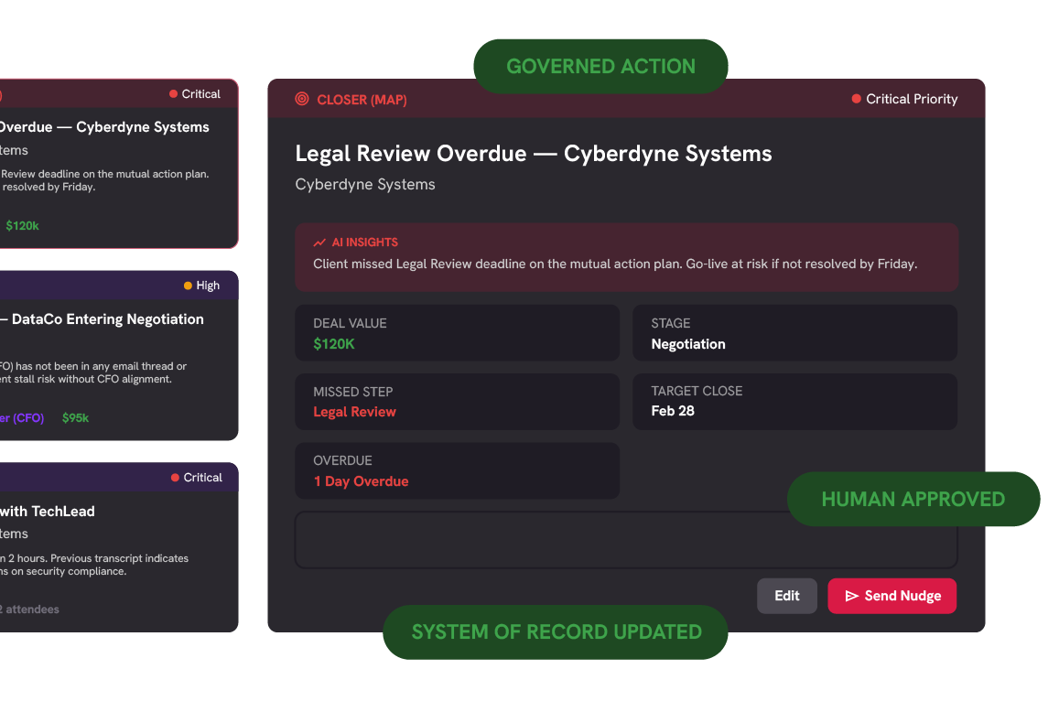Click the Send Nudge button
1059x712 pixels.
(x=892, y=596)
